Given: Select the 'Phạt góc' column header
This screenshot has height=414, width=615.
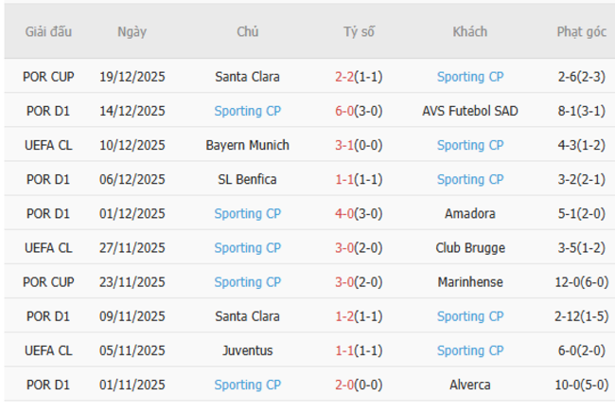Looking at the screenshot, I should (x=581, y=31).
